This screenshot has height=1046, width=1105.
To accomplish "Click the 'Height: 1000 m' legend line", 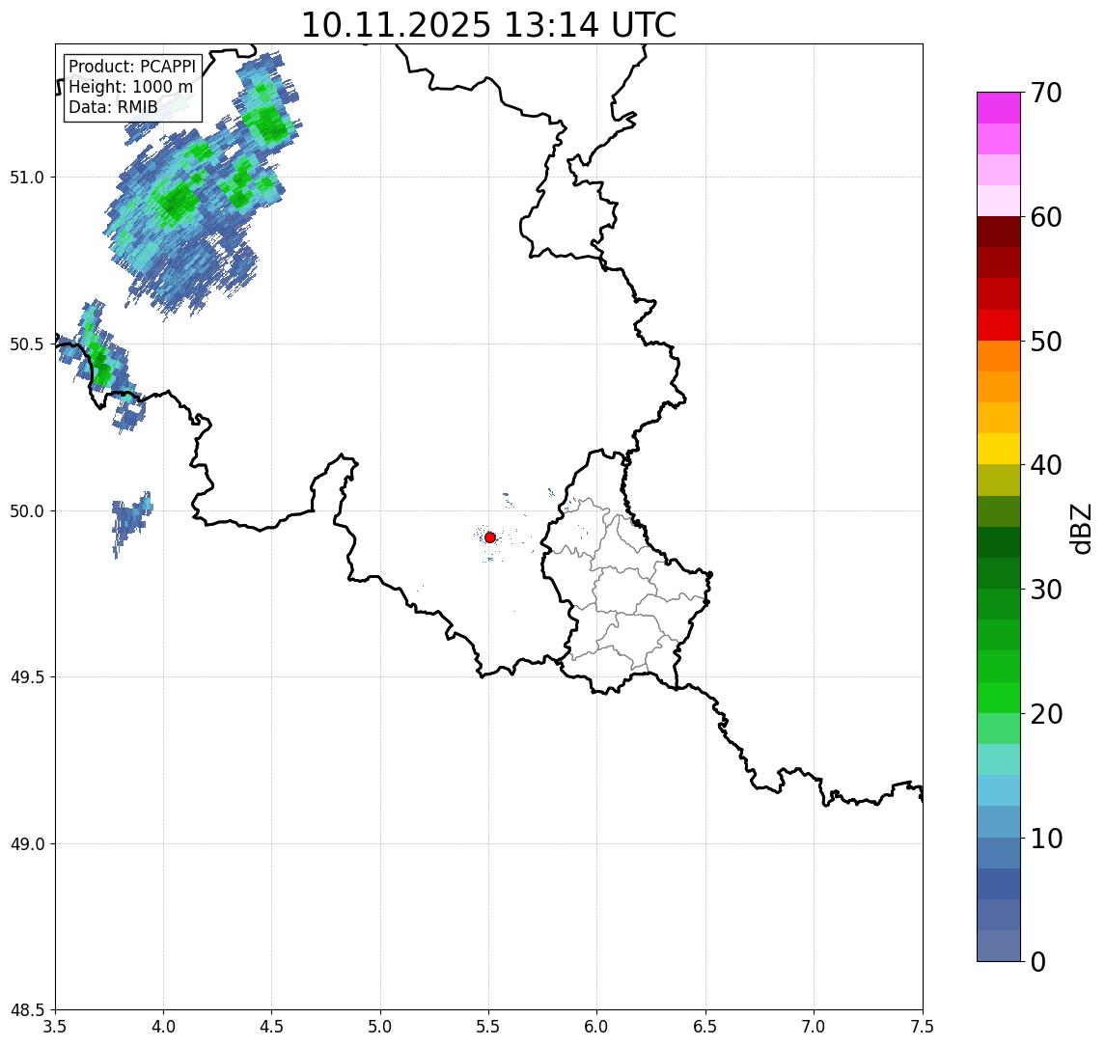I will click(130, 87).
